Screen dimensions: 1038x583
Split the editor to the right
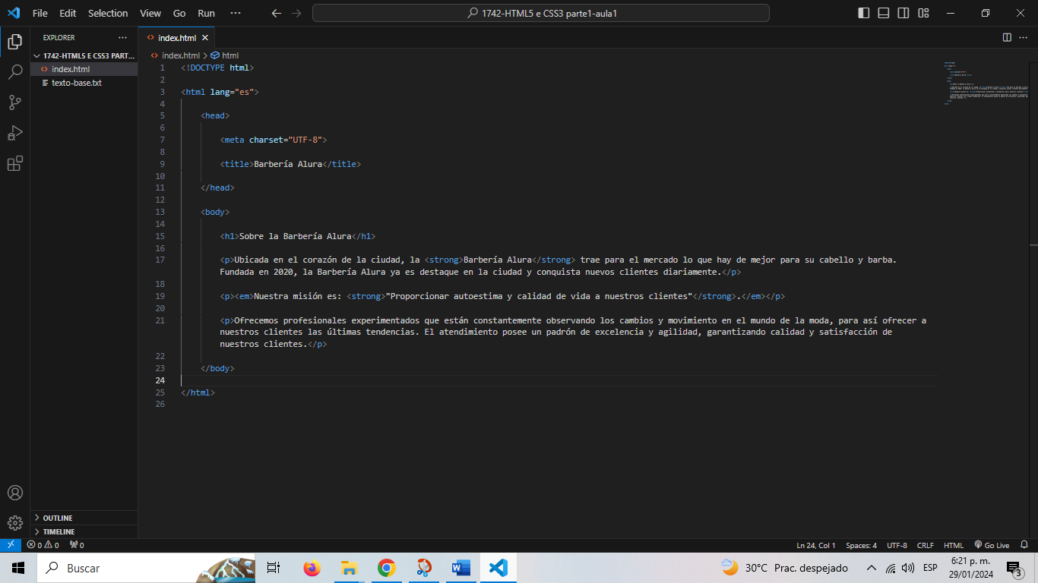coord(1007,37)
